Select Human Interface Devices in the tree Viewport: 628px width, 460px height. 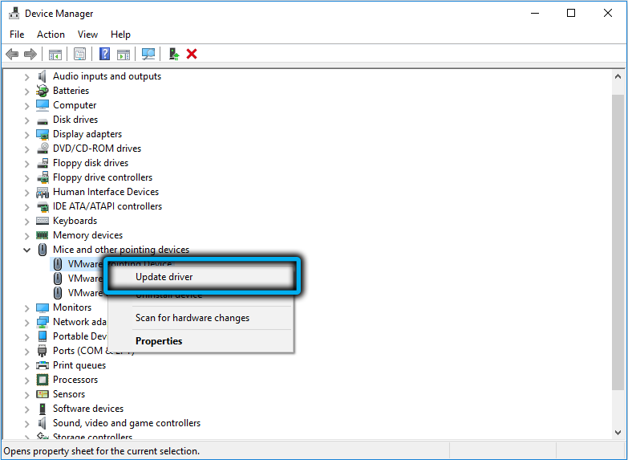(106, 192)
